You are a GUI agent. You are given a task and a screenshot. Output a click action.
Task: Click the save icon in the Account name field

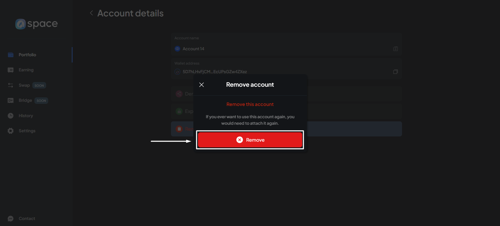(x=395, y=49)
